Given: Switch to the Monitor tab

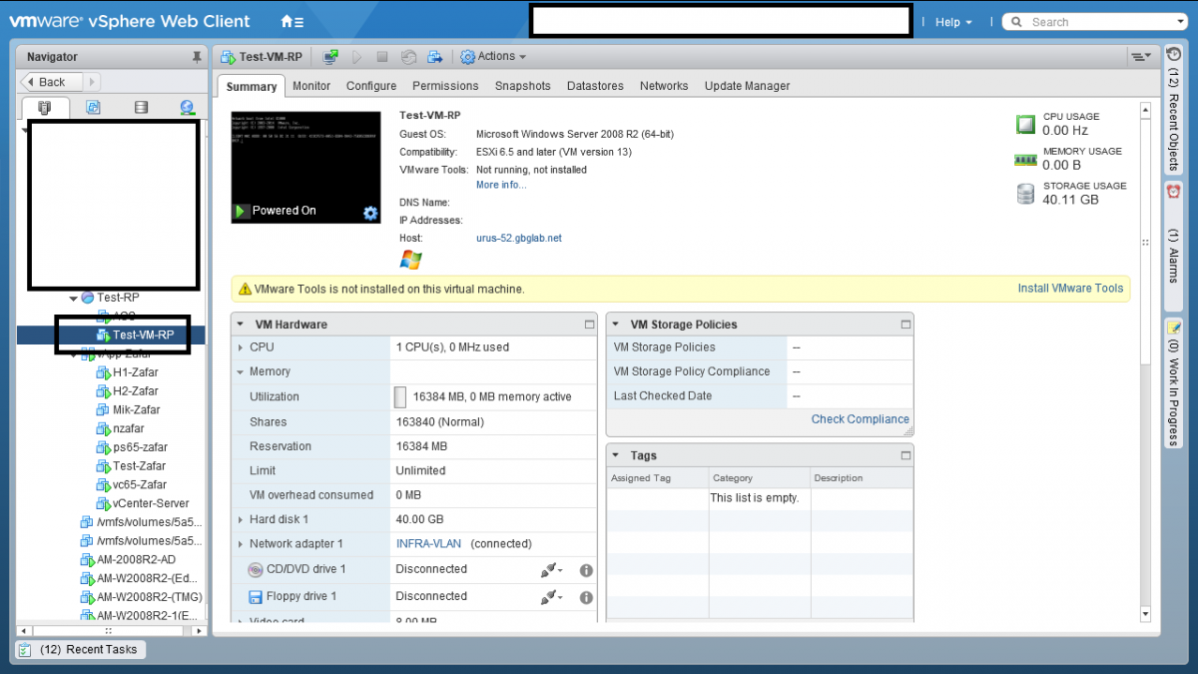Looking at the screenshot, I should click(311, 86).
